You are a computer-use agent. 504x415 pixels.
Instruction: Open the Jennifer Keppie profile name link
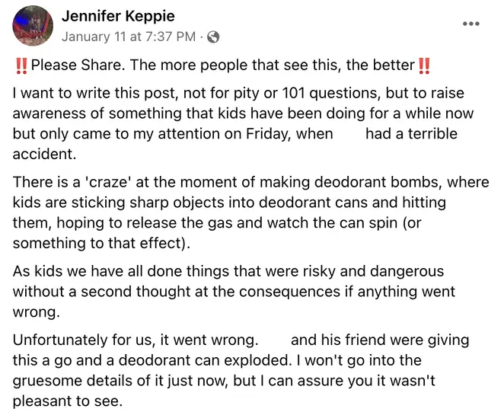coord(118,16)
